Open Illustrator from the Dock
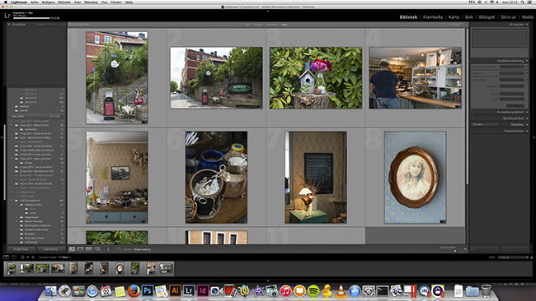The image size is (536, 301). [x=175, y=291]
